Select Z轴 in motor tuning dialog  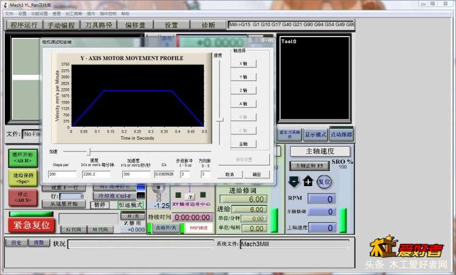[x=243, y=91]
